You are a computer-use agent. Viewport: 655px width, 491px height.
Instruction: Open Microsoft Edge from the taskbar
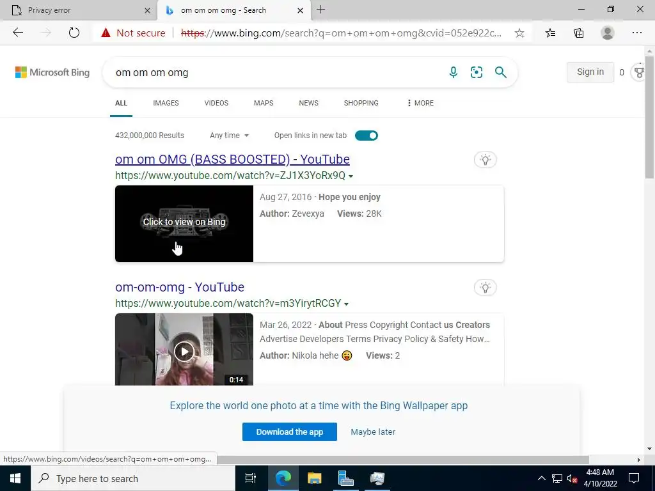(x=283, y=478)
